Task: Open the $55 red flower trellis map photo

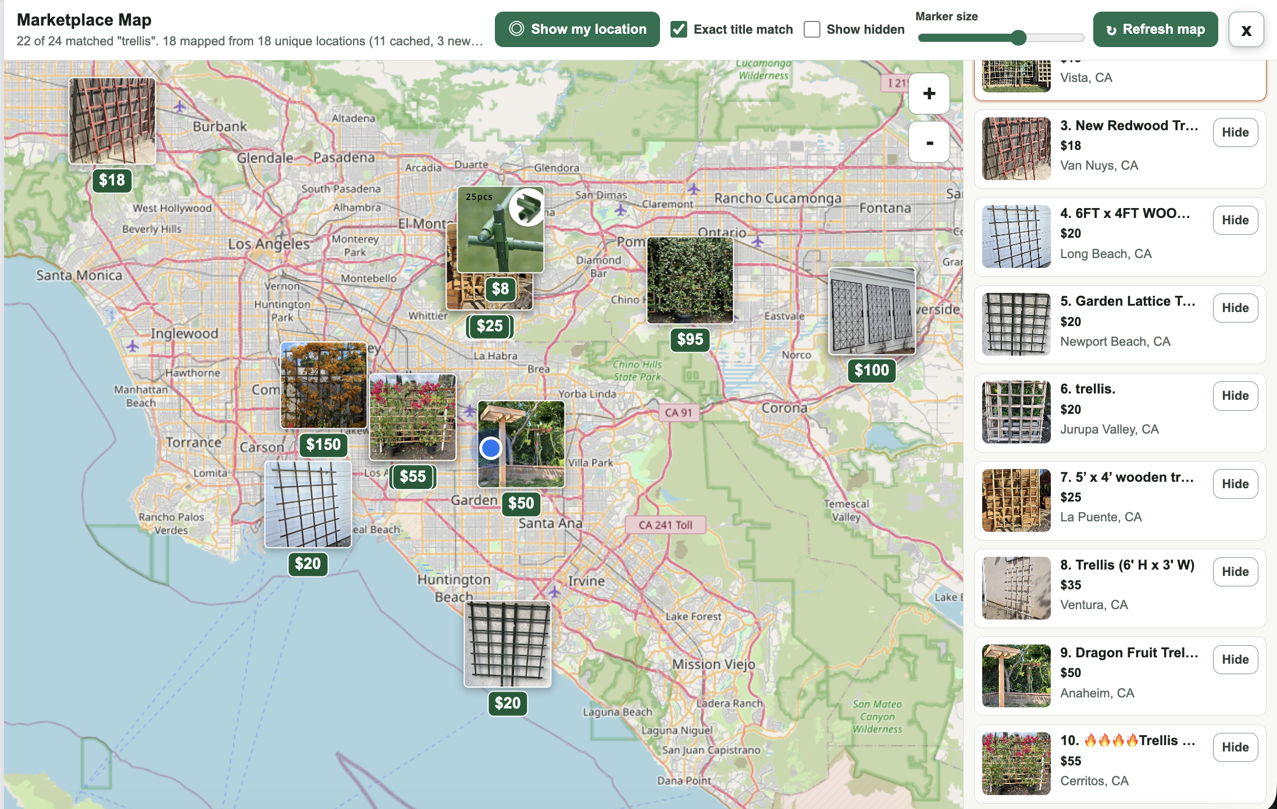Action: tap(413, 417)
